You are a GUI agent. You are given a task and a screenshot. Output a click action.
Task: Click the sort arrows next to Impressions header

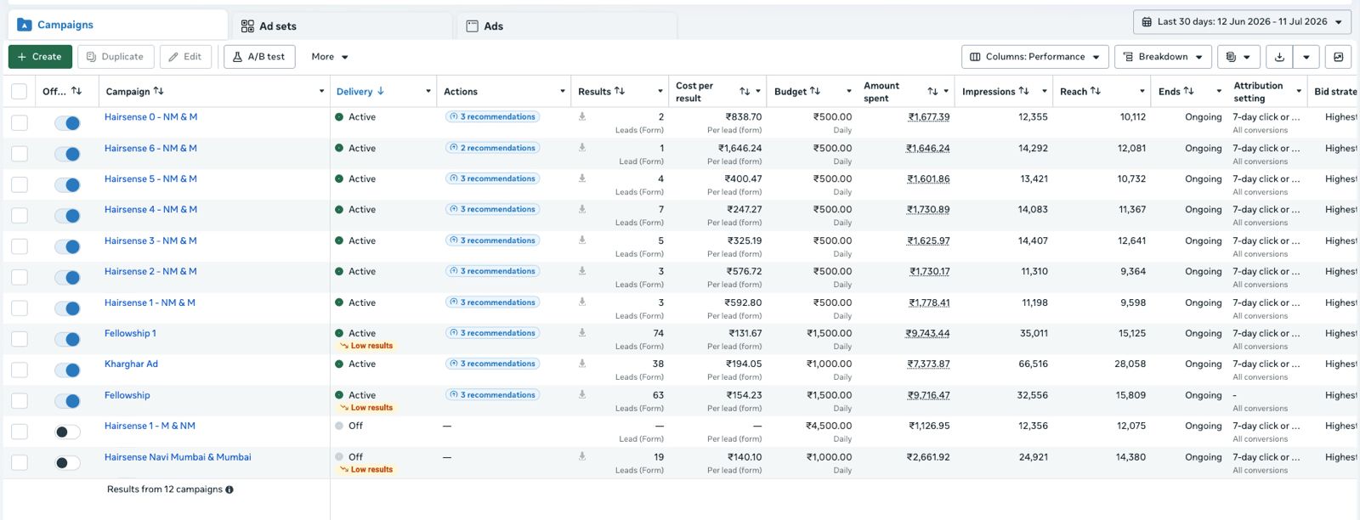pos(1023,91)
